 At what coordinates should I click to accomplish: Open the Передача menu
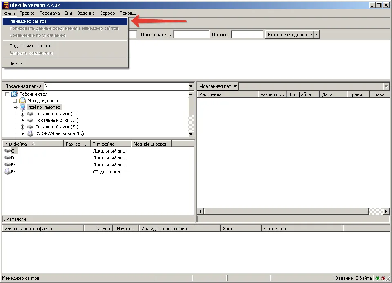pyautogui.click(x=49, y=13)
